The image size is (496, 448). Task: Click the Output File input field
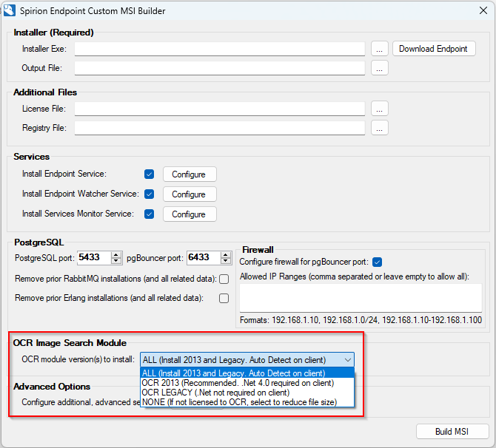coord(220,68)
